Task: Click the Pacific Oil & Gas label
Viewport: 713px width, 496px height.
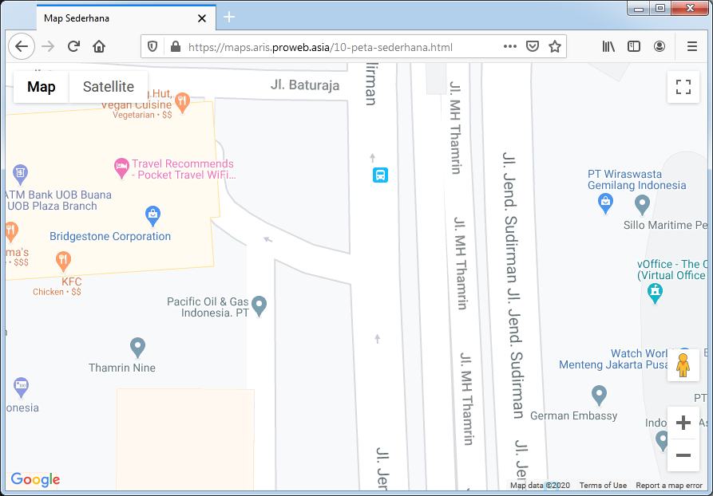Action: point(208,307)
